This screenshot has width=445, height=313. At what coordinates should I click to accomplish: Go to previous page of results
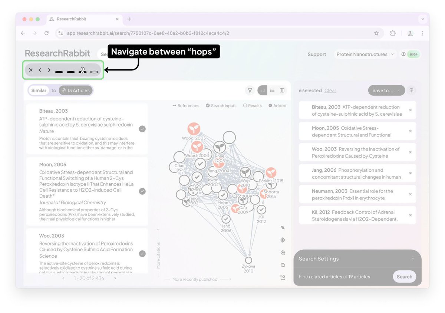click(x=63, y=278)
